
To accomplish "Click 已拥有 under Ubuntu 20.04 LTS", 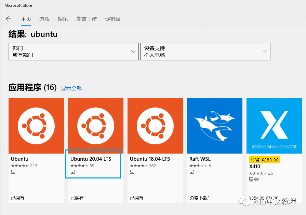I will [x=77, y=198].
